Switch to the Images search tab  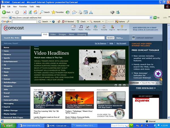62,34
